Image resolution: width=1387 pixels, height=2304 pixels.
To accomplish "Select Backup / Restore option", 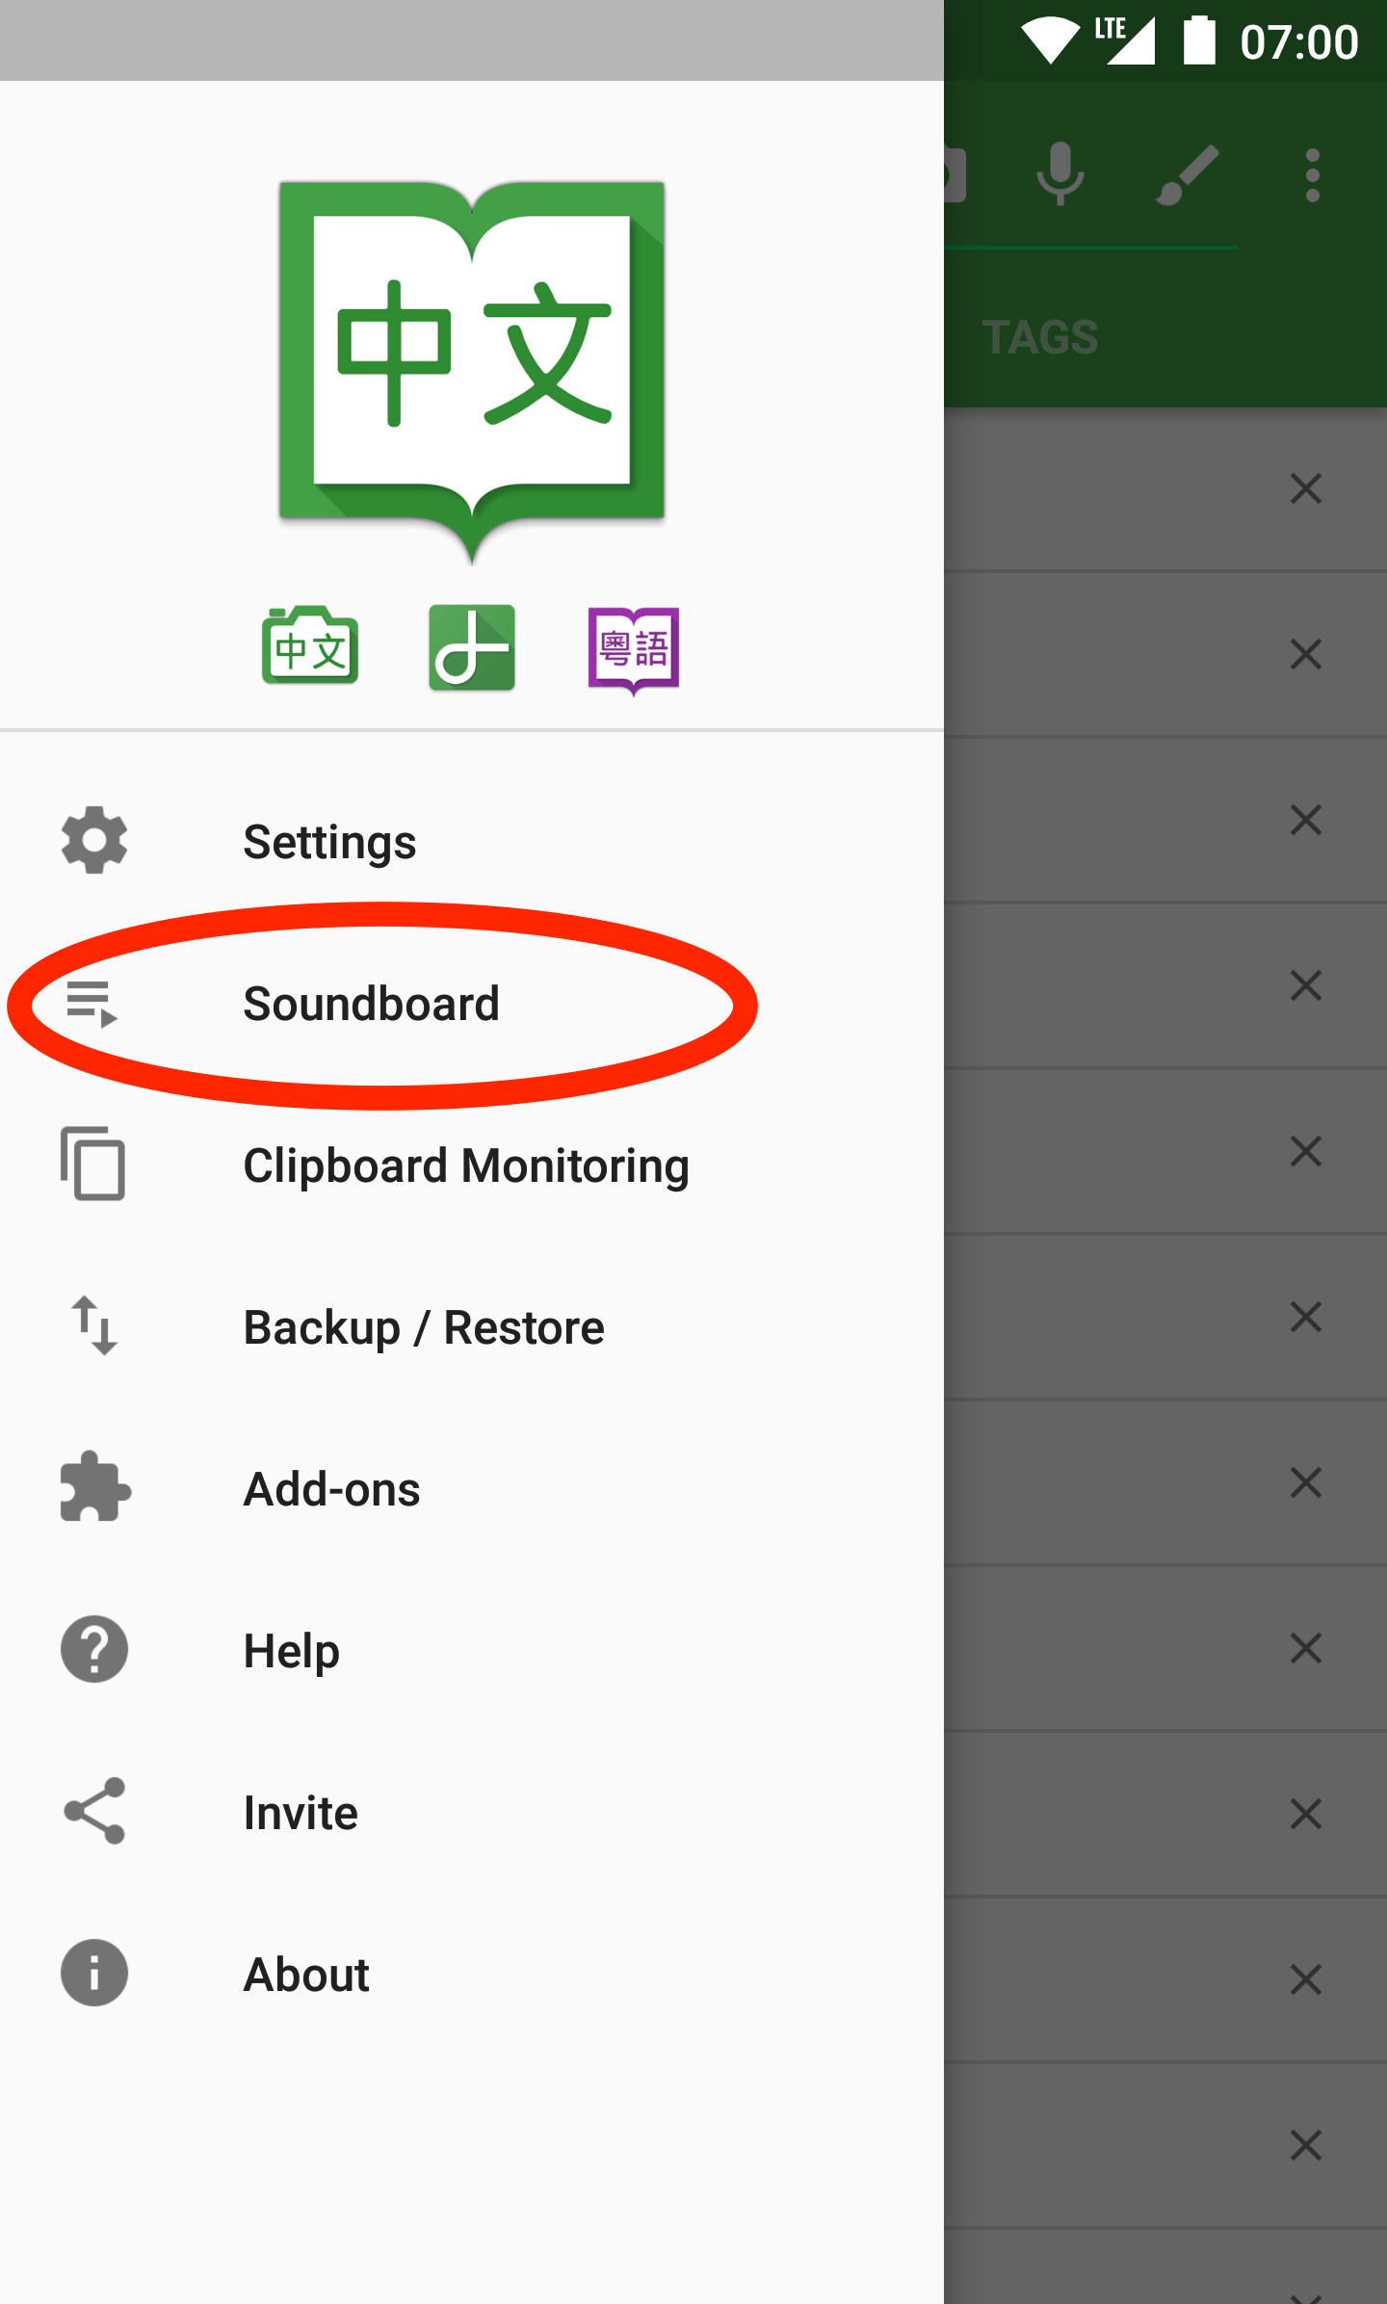I will pos(424,1327).
